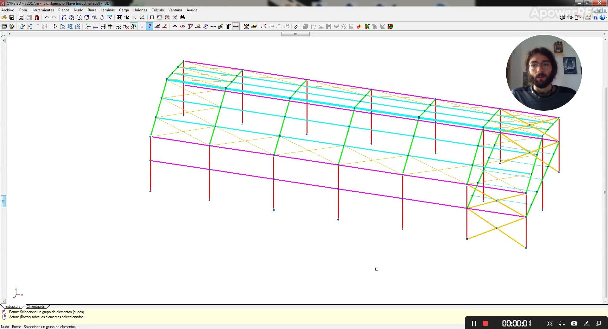Toggle the pressed red node-cross bar button
The height and width of the screenshot is (329, 608).
click(236, 27)
